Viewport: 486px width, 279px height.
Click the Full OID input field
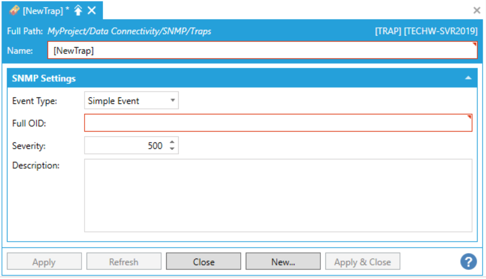[x=278, y=123]
